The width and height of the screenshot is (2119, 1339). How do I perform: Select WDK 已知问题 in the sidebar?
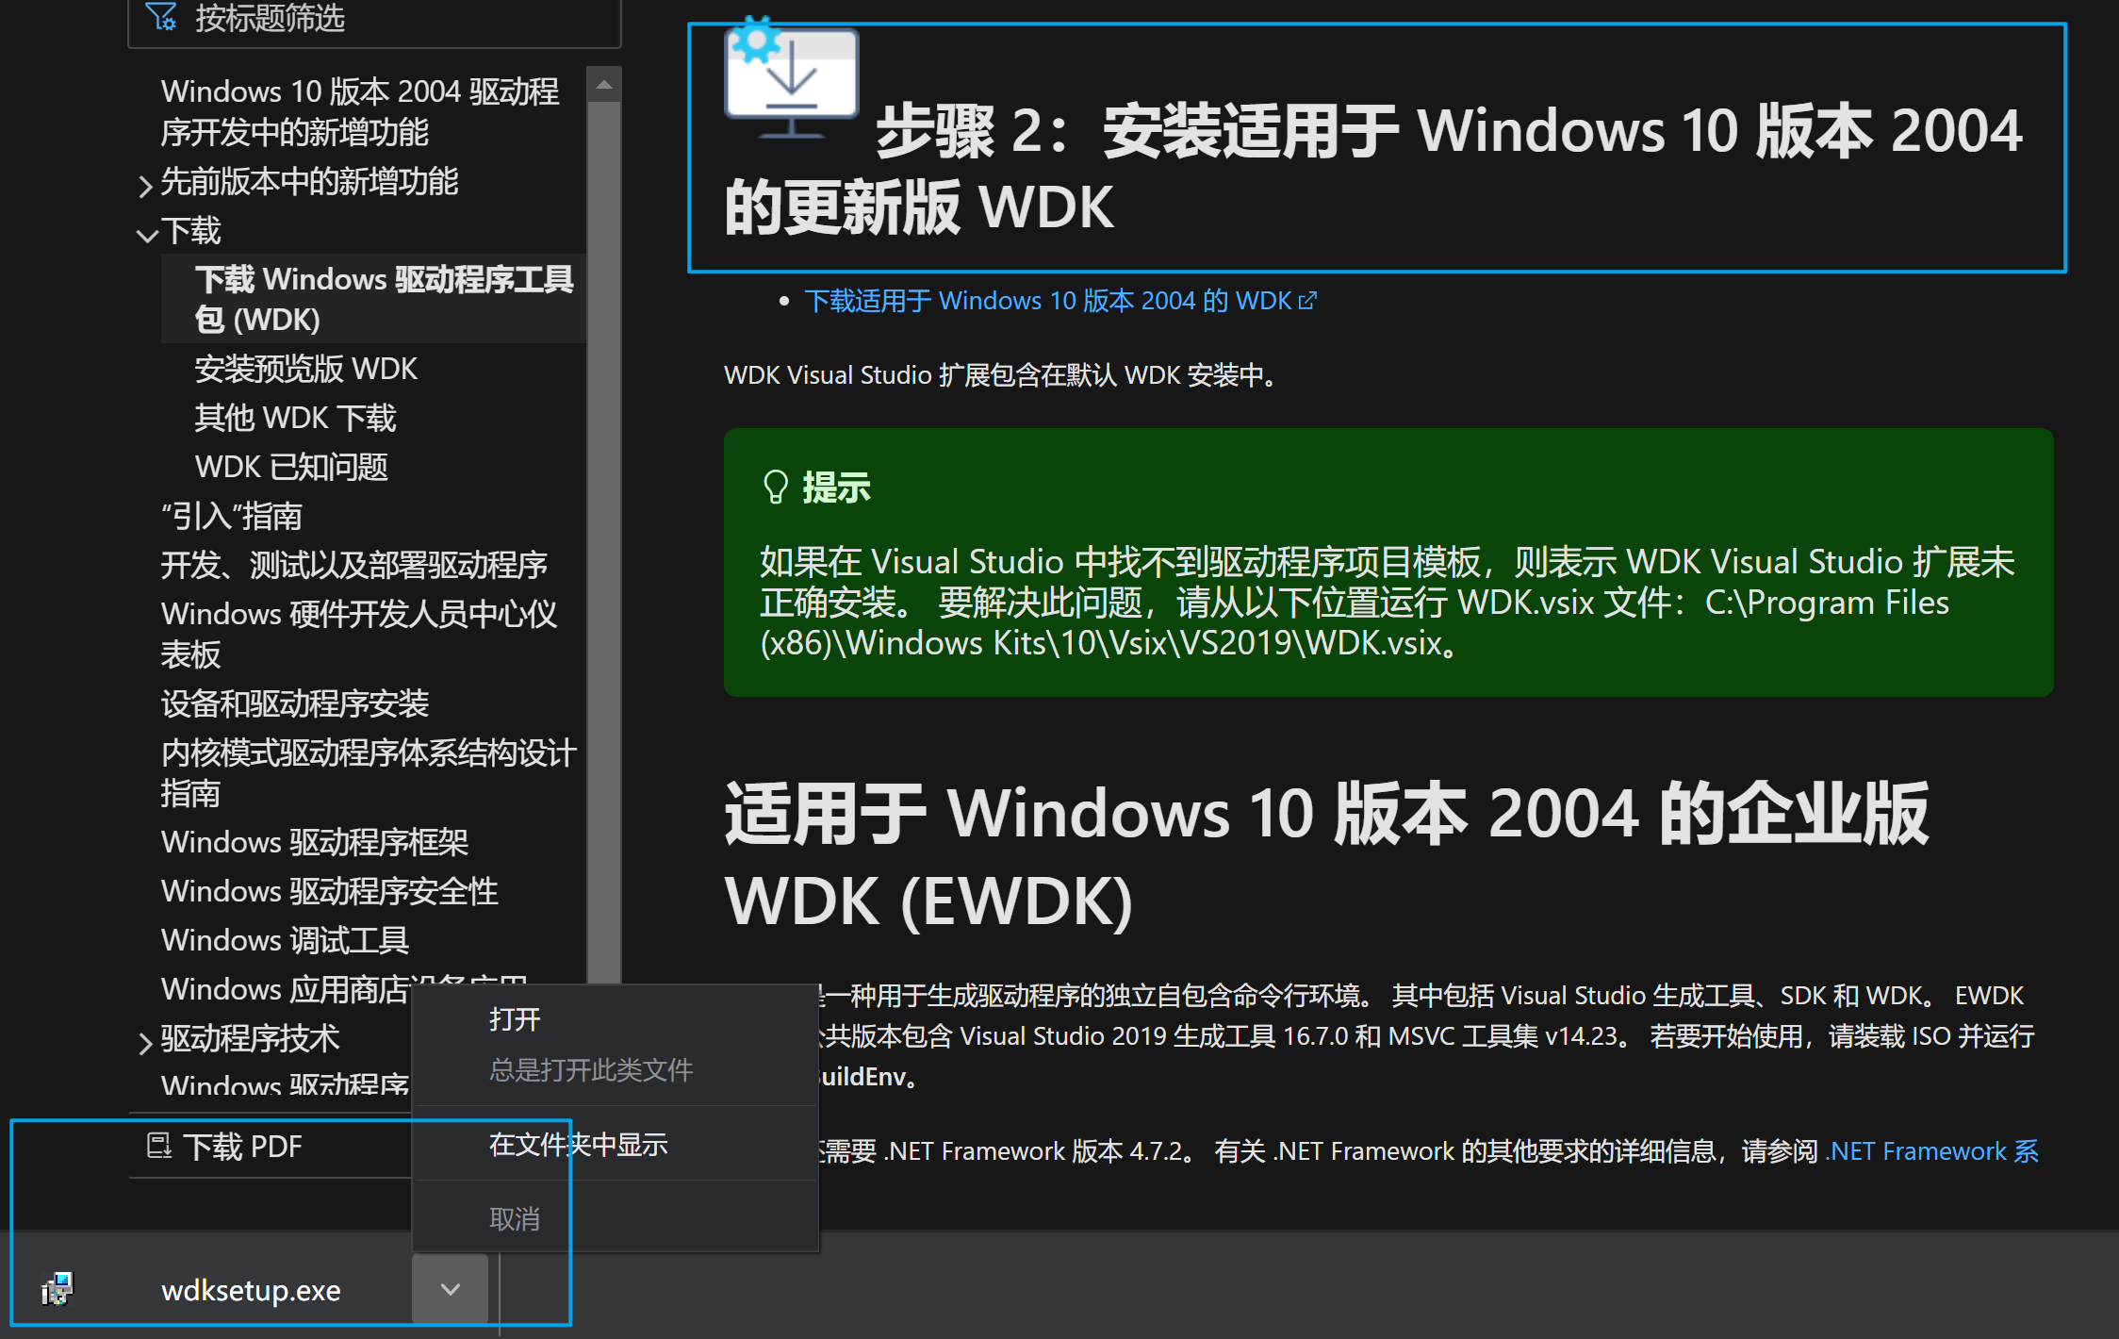click(x=291, y=467)
